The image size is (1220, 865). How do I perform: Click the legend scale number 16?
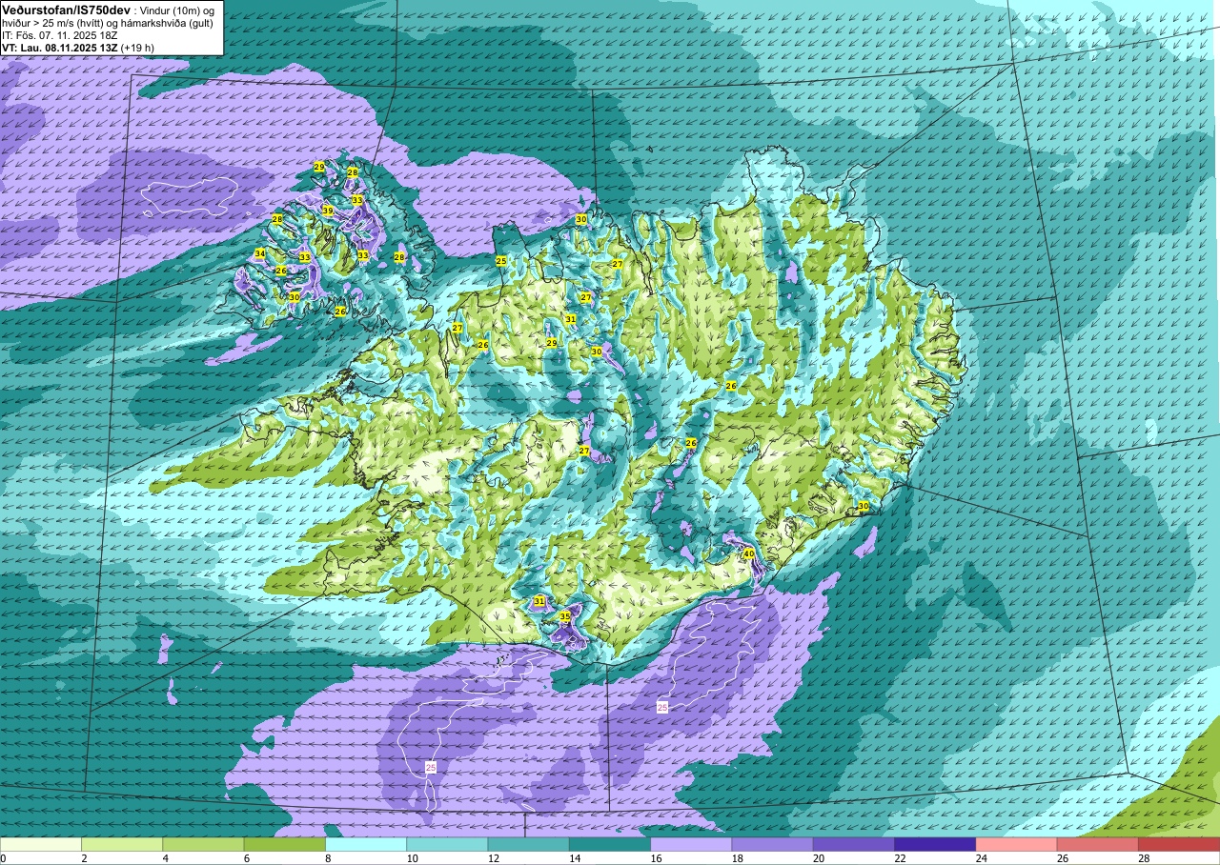pos(657,858)
